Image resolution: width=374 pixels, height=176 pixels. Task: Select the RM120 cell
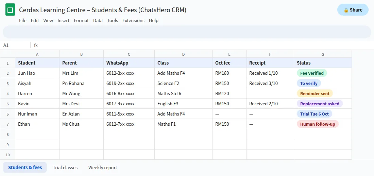[x=229, y=93]
